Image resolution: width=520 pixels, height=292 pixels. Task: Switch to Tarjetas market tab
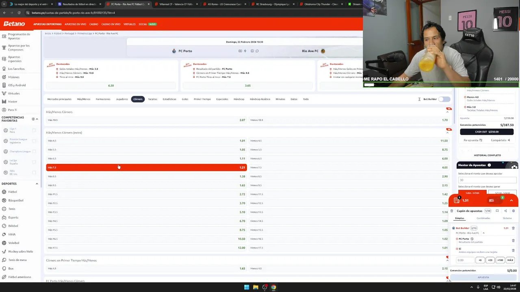(152, 99)
